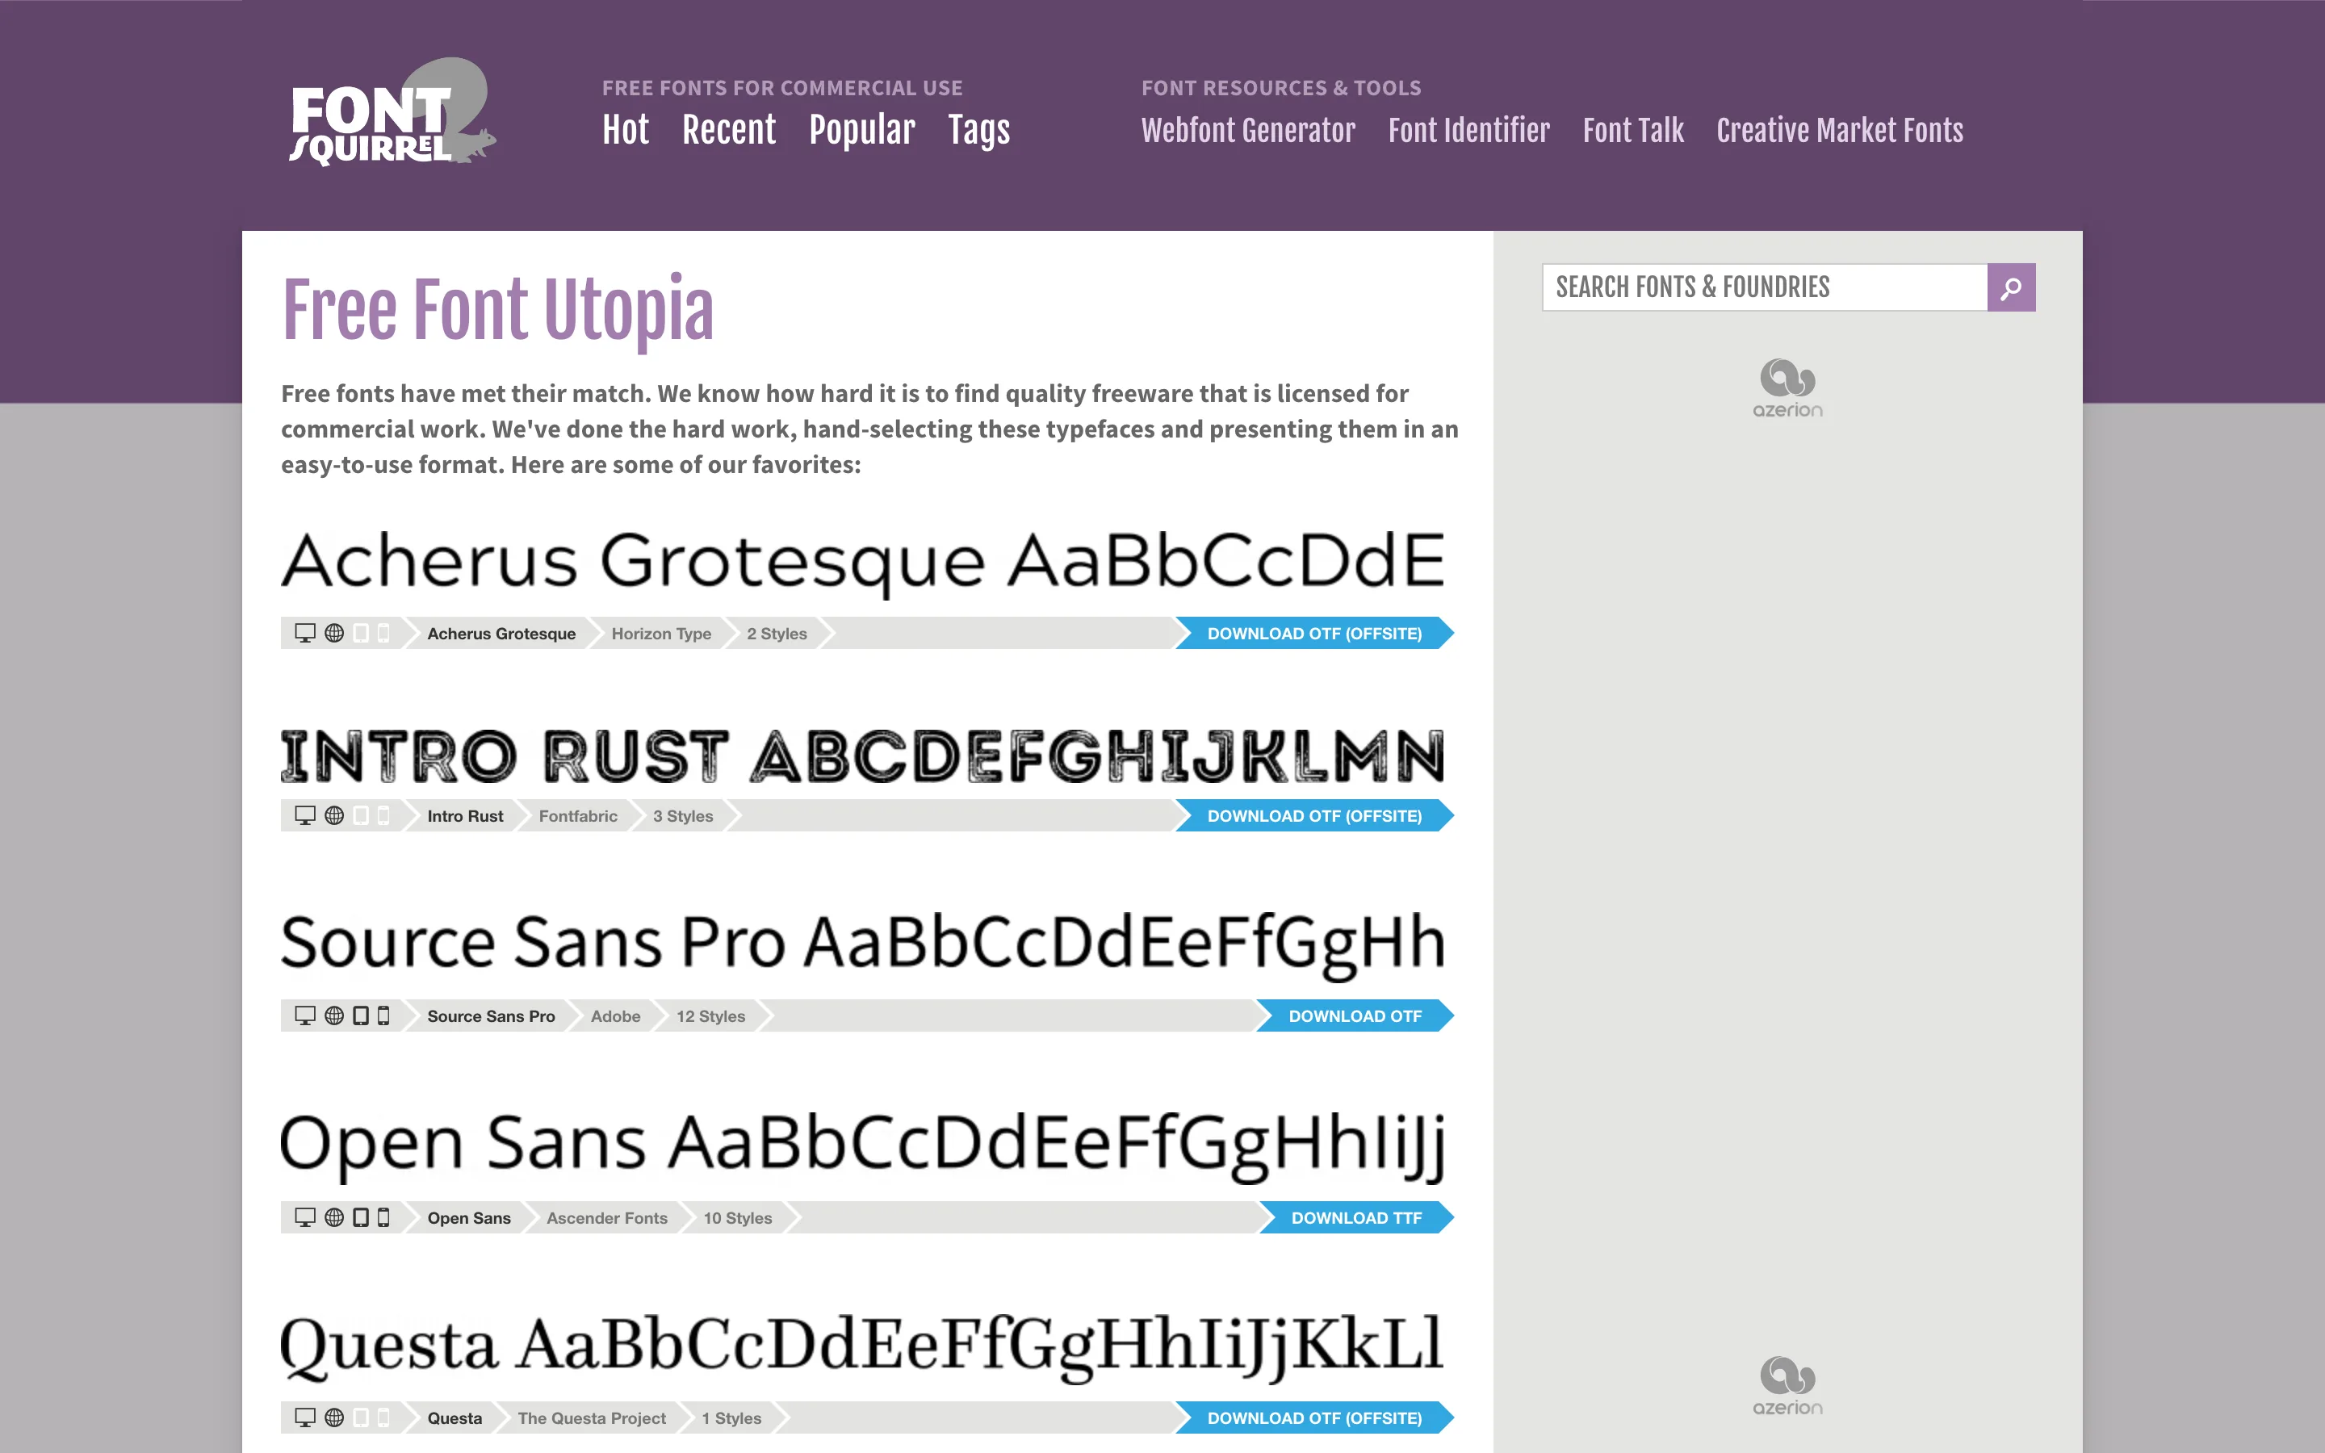
Task: Open the Horizon Type foundry link
Action: click(661, 634)
